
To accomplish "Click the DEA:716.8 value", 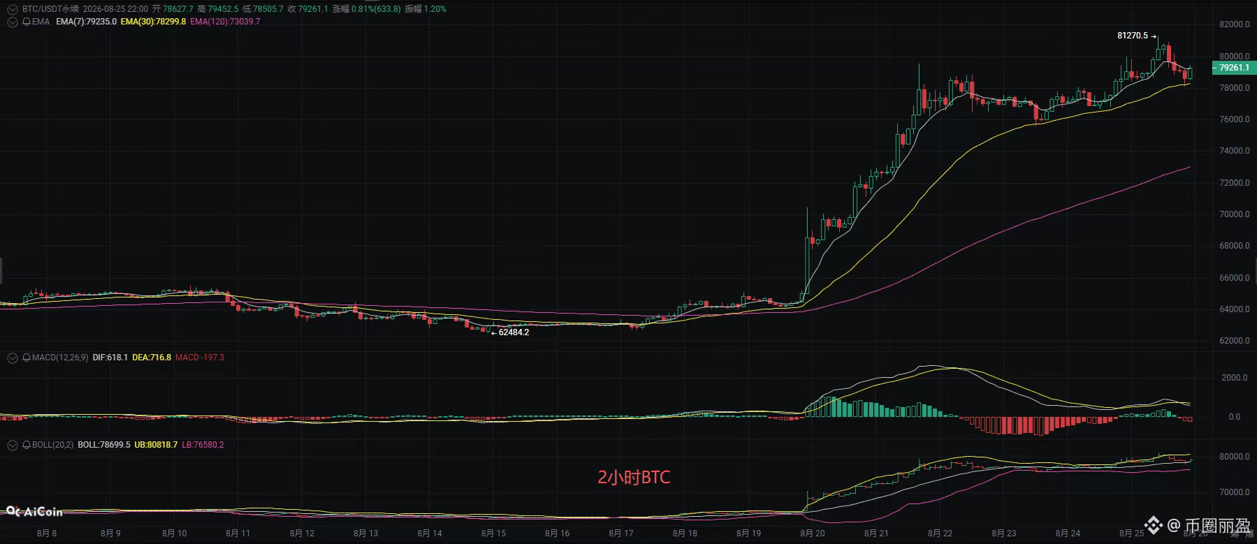I will pos(152,358).
